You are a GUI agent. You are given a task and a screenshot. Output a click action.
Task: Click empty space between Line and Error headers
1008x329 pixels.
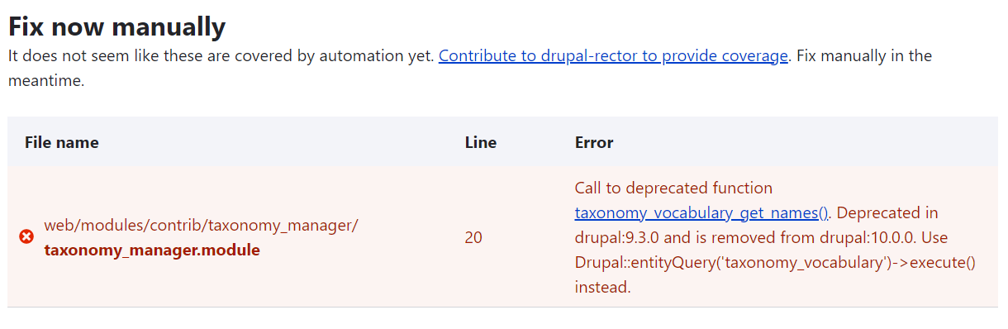[x=536, y=142]
